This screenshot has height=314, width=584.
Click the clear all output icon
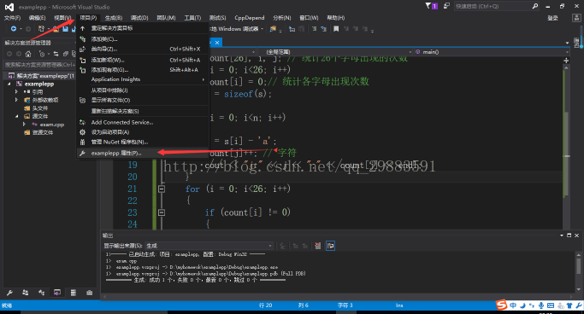tap(317, 246)
